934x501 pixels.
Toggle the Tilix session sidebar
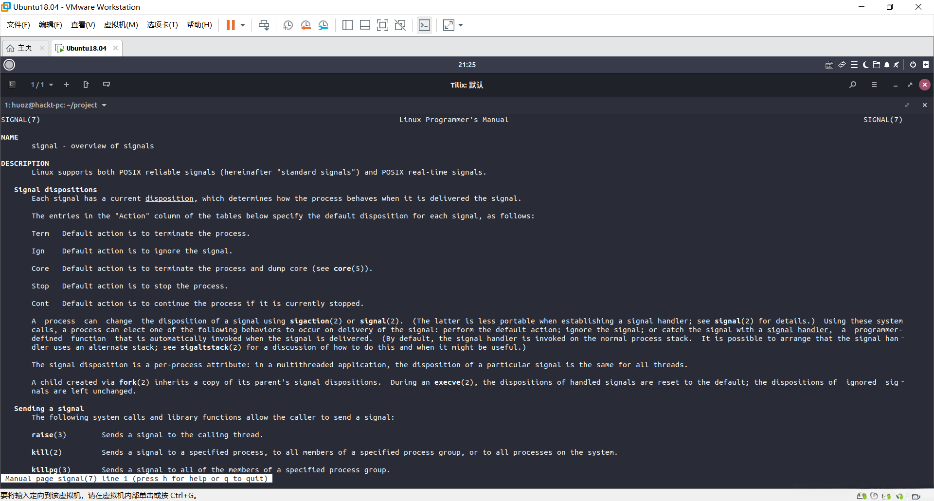pos(12,85)
